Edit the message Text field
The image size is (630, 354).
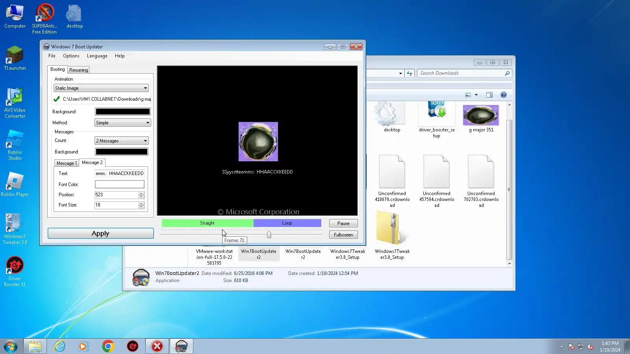pos(120,173)
